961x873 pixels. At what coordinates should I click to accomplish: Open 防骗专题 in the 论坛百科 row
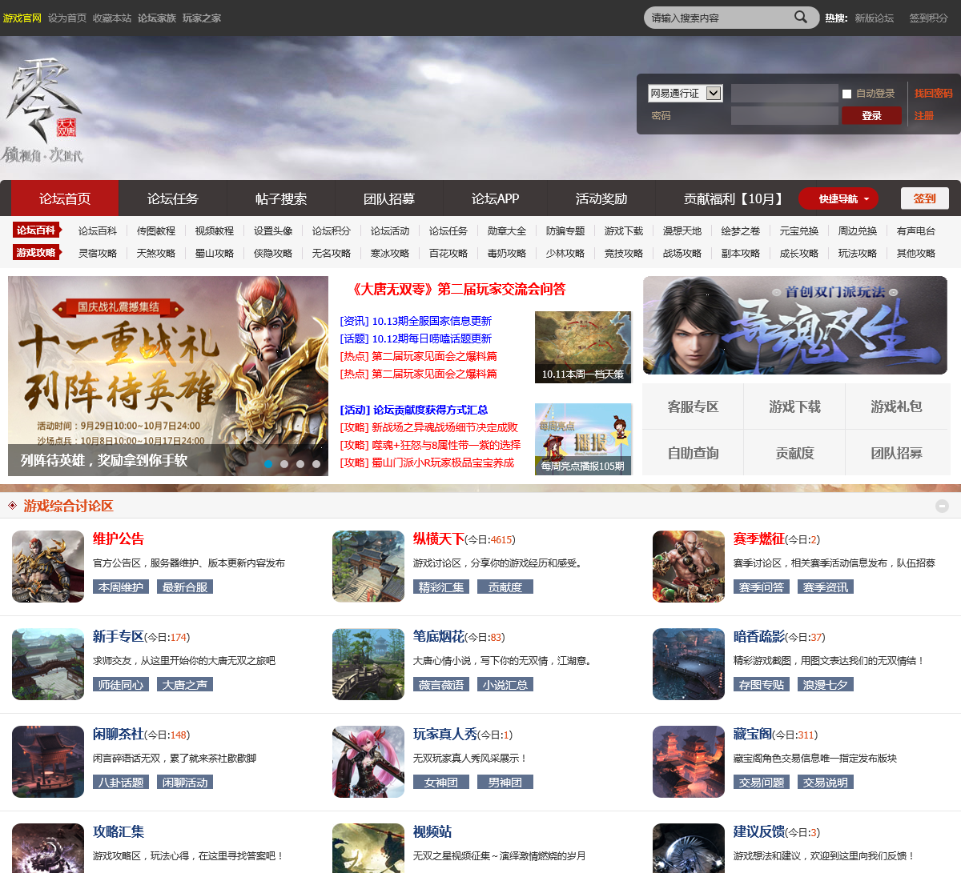click(565, 230)
